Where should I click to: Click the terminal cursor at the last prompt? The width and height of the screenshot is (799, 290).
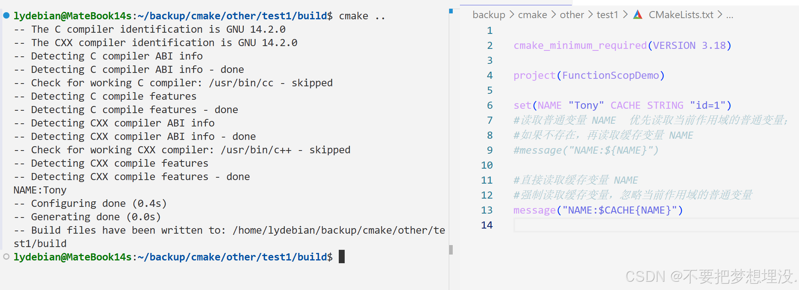pyautogui.click(x=342, y=257)
